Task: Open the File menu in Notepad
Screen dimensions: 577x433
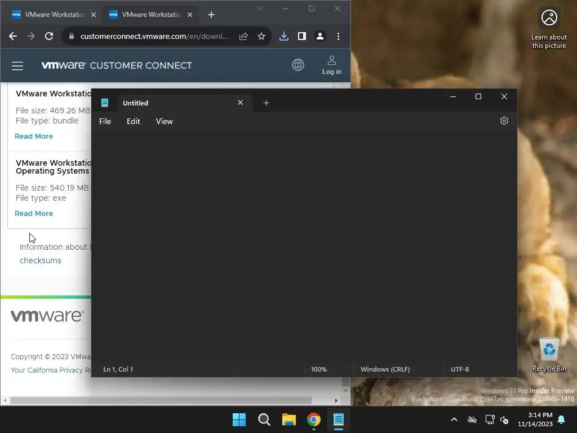Action: pos(105,122)
